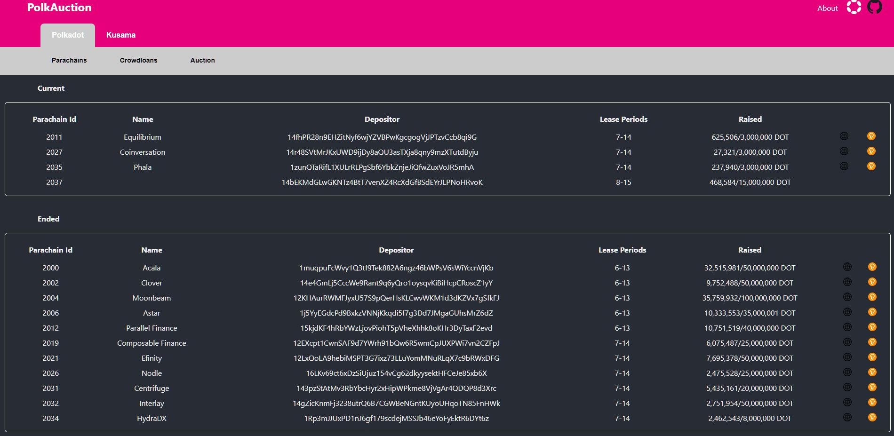Click the Interlay depositor address
Image resolution: width=894 pixels, height=436 pixels.
pos(396,404)
